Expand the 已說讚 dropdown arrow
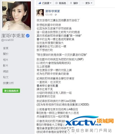 click(x=51, y=3)
